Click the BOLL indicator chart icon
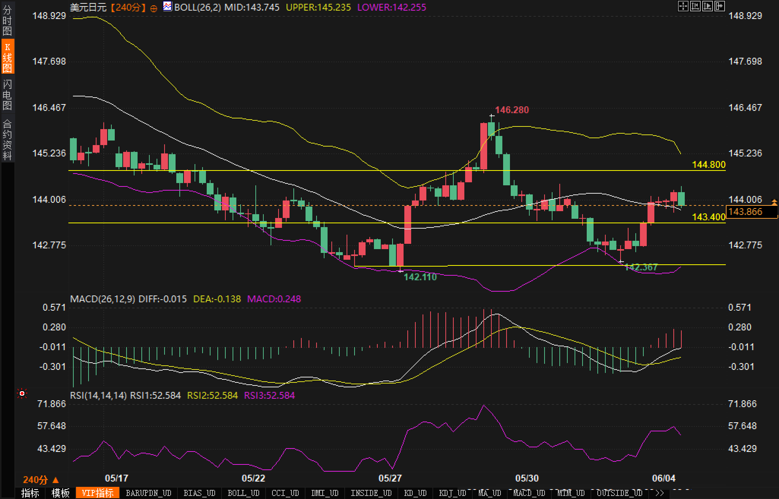This screenshot has height=499, width=779. point(167,6)
